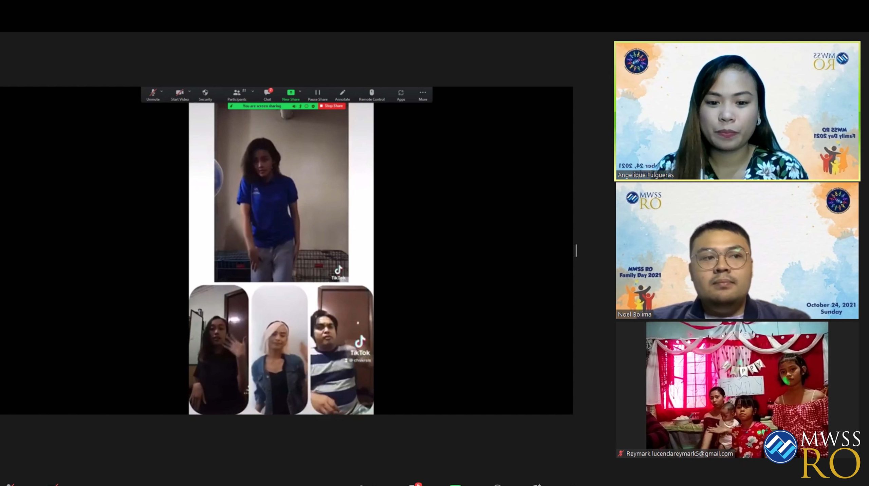Click the shared clip of blonde woman in denim jacket
Image resolution: width=869 pixels, height=486 pixels.
coord(280,350)
